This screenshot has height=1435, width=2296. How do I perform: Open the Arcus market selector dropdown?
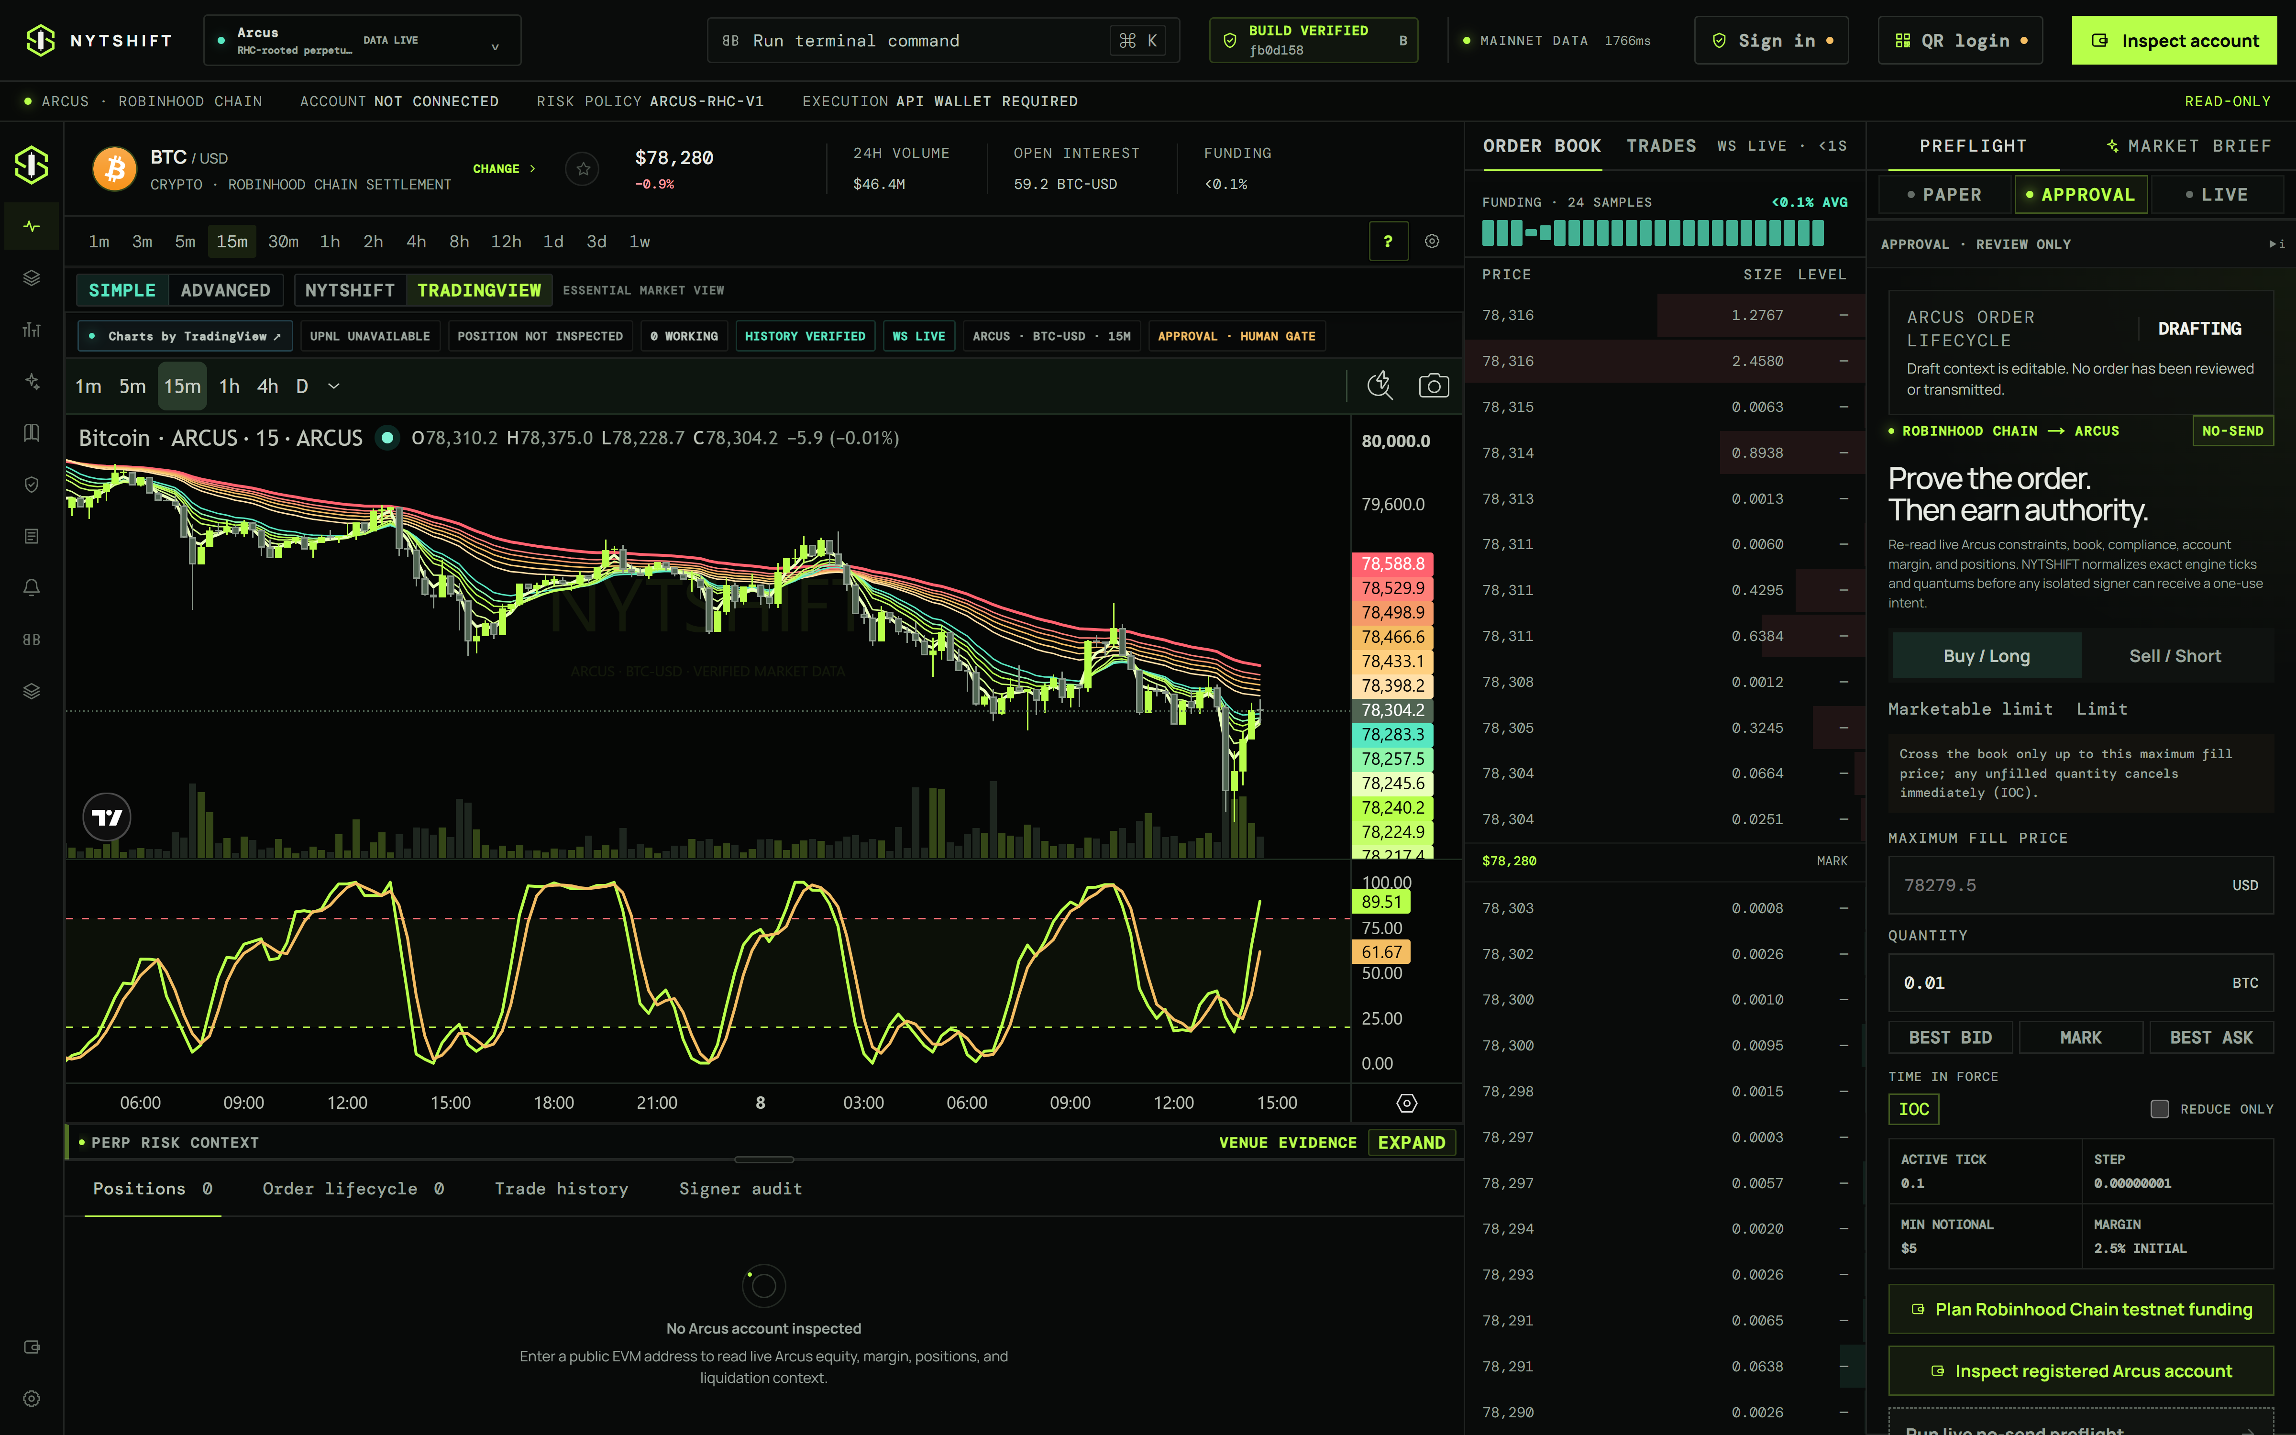[363, 40]
